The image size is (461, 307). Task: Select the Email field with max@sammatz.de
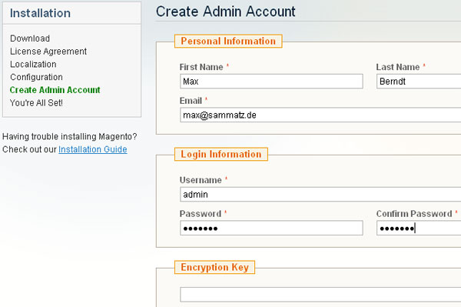click(x=320, y=115)
